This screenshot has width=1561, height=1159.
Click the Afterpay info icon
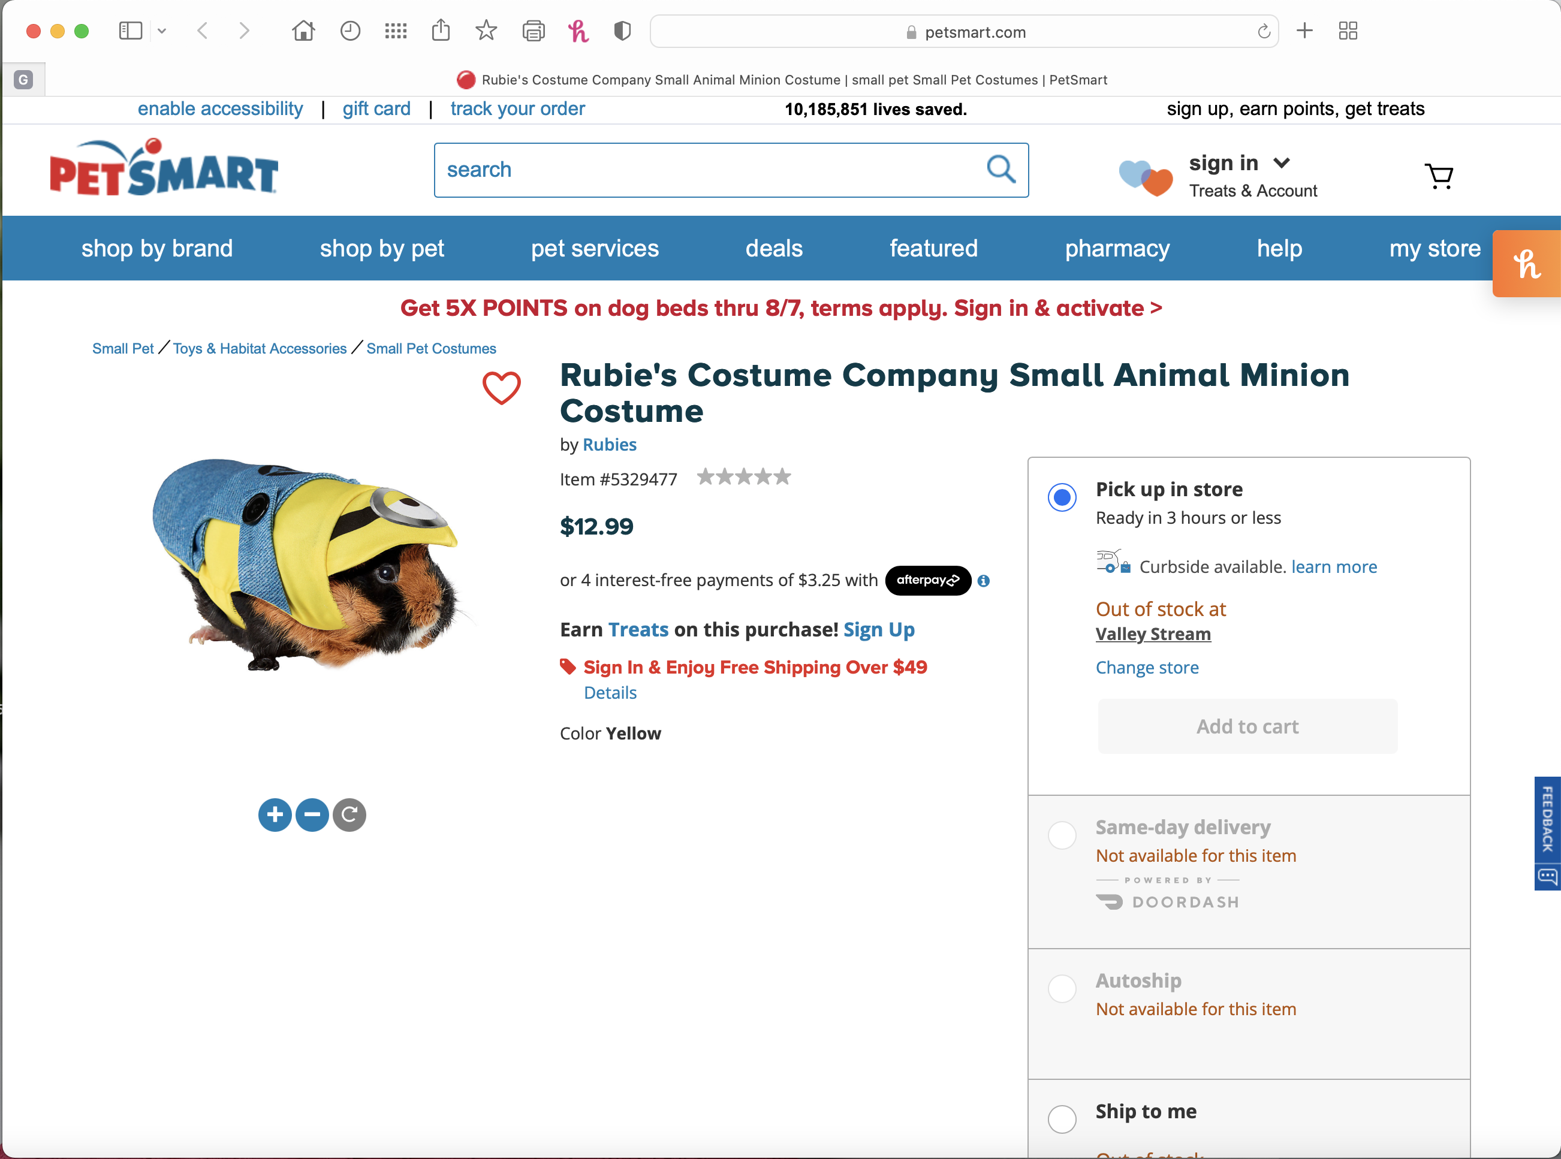983,581
